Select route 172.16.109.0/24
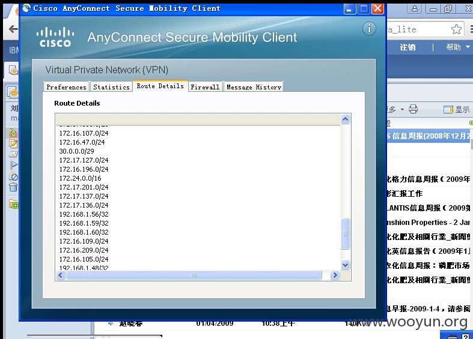 coord(84,241)
